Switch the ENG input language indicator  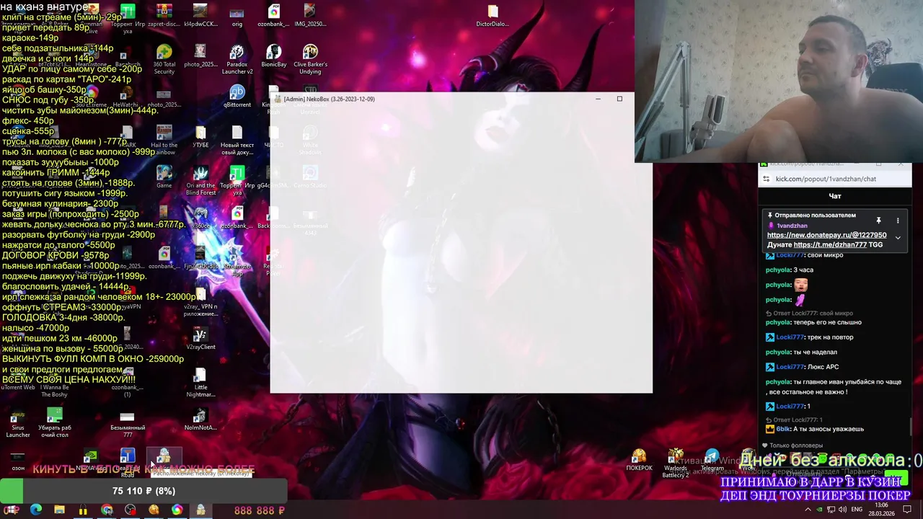point(857,510)
